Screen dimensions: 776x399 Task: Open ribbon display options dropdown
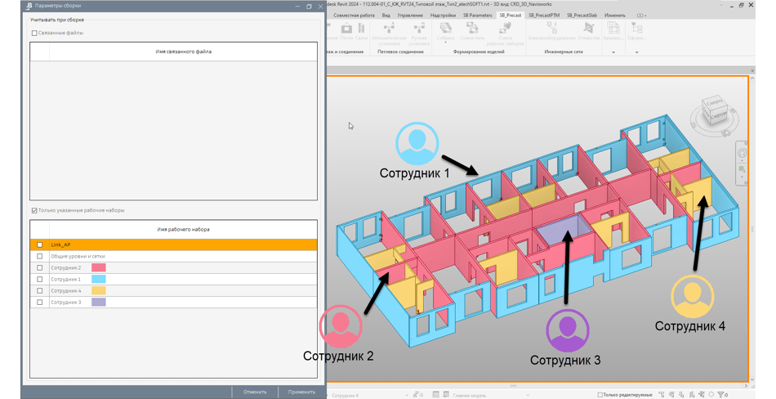click(x=641, y=16)
